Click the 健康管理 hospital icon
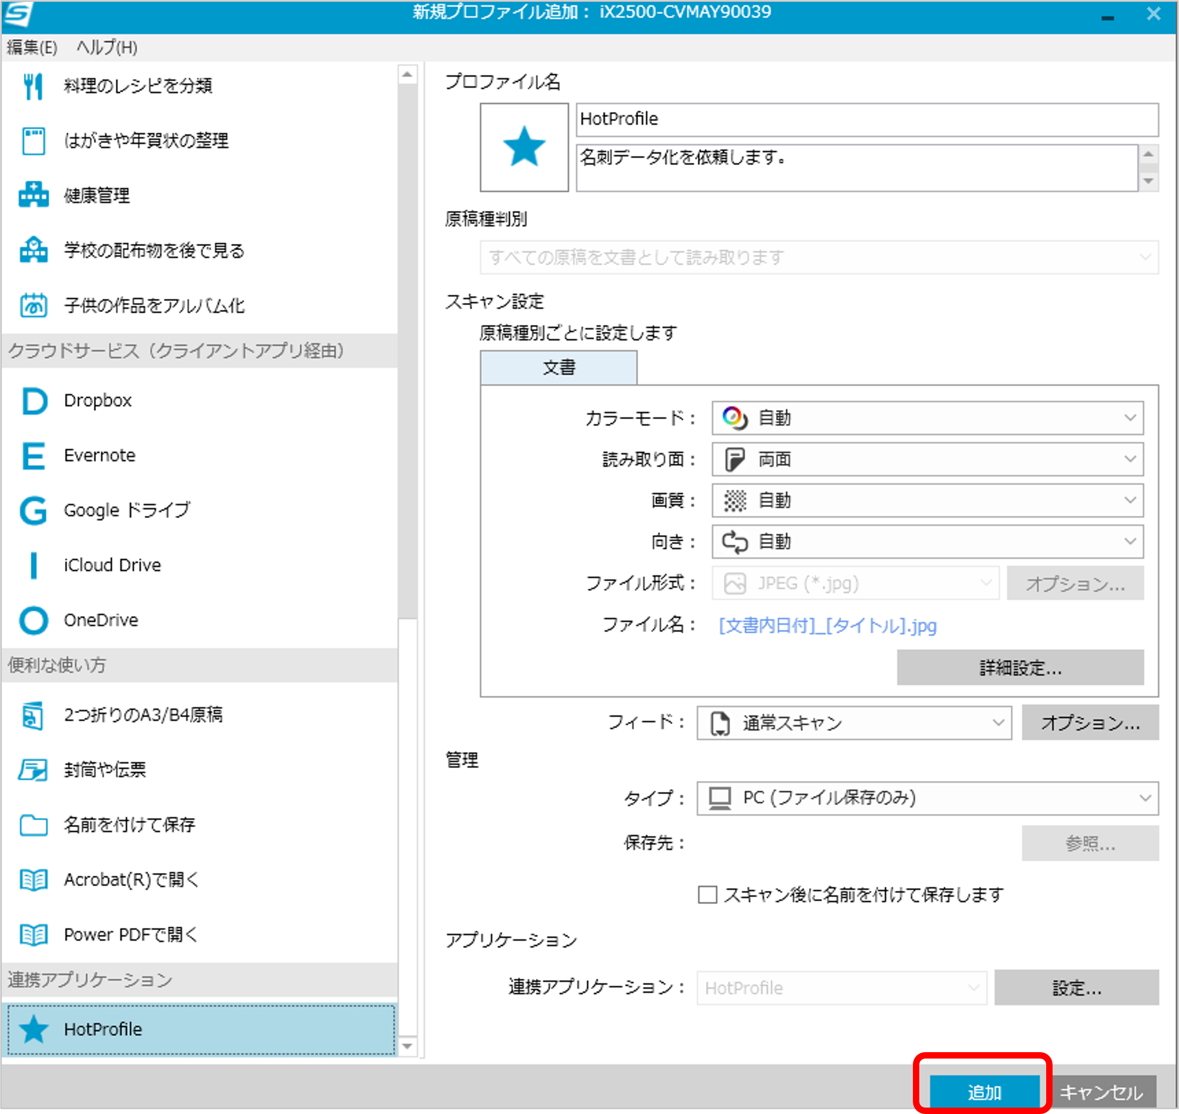The image size is (1179, 1114). 34,195
